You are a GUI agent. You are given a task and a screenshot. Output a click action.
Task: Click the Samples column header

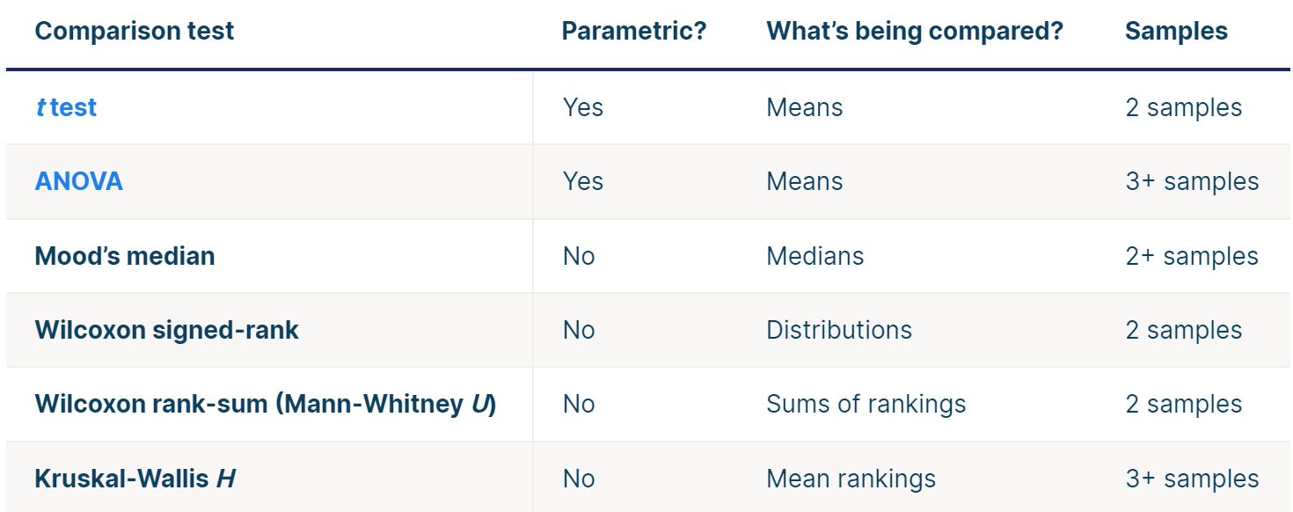(x=1176, y=32)
